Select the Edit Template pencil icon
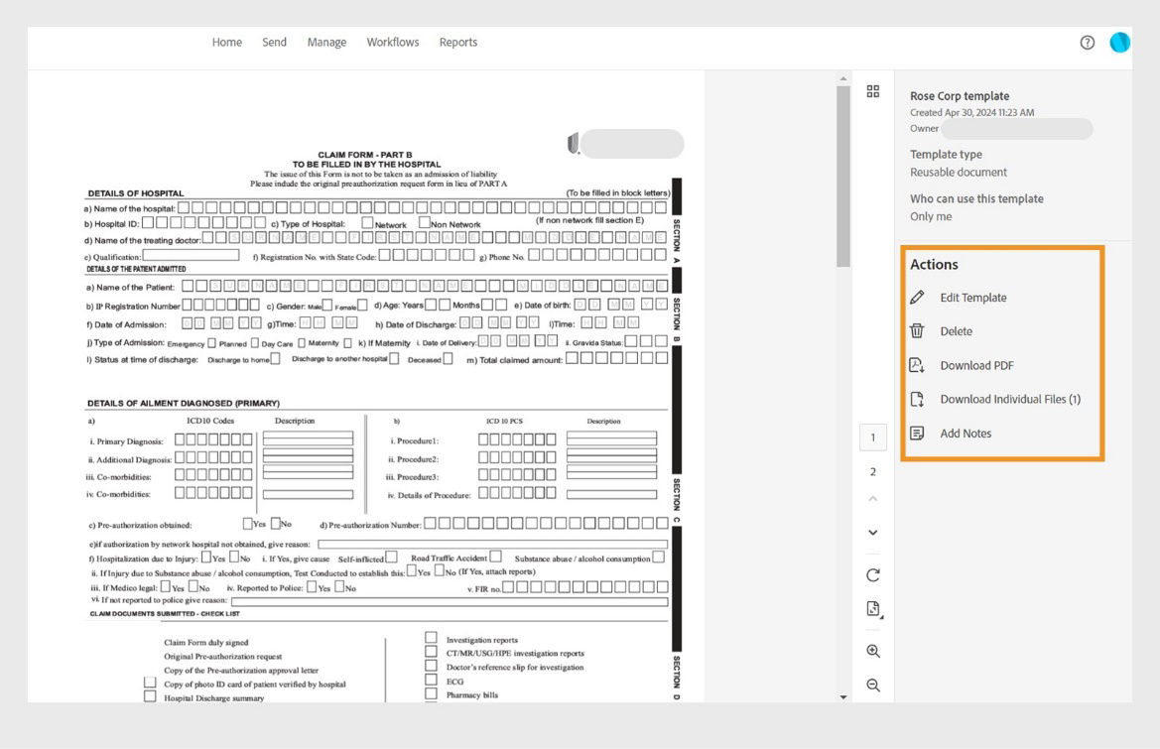The image size is (1160, 749). (x=916, y=297)
